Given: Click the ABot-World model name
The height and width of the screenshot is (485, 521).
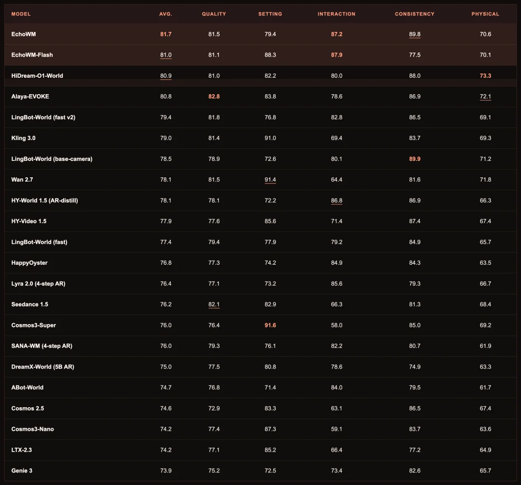Looking at the screenshot, I should [27, 387].
